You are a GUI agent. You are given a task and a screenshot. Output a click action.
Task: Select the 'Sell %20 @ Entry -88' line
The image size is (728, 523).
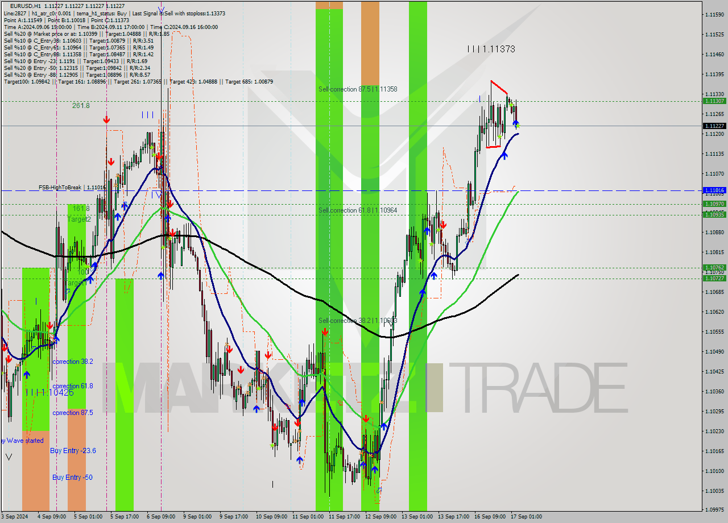tap(77, 74)
